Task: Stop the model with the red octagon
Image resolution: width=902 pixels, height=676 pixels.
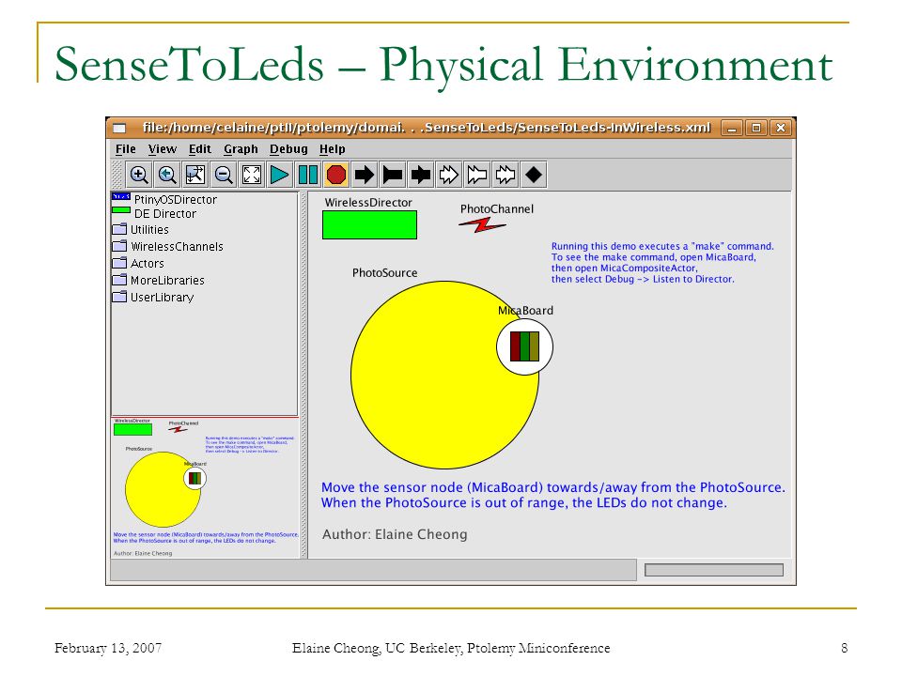Action: click(336, 175)
